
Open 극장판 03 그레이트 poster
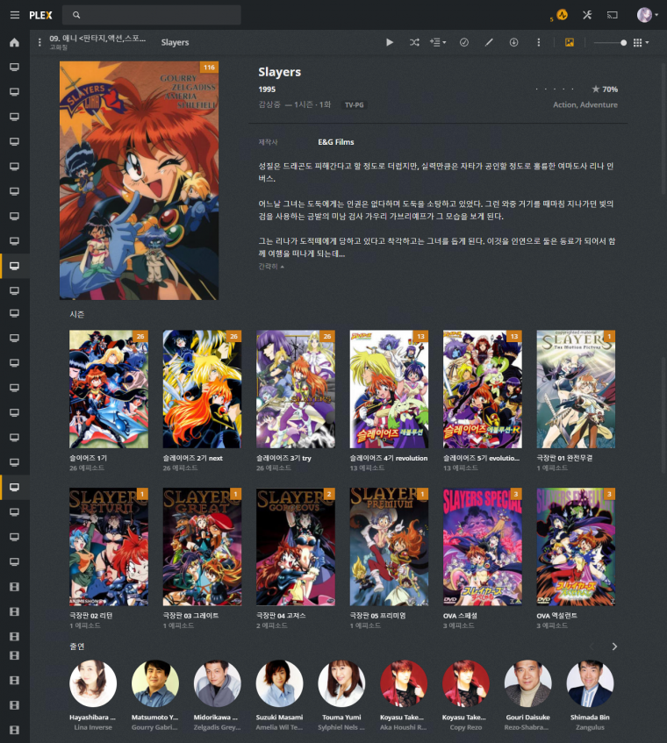pos(202,547)
